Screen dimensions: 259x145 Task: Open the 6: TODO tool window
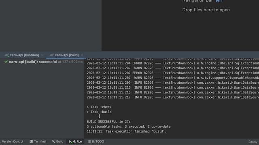pyautogui.click(x=96, y=141)
